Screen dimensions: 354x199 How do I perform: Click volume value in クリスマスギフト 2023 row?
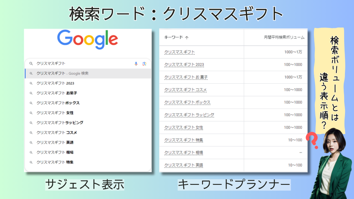293,65
